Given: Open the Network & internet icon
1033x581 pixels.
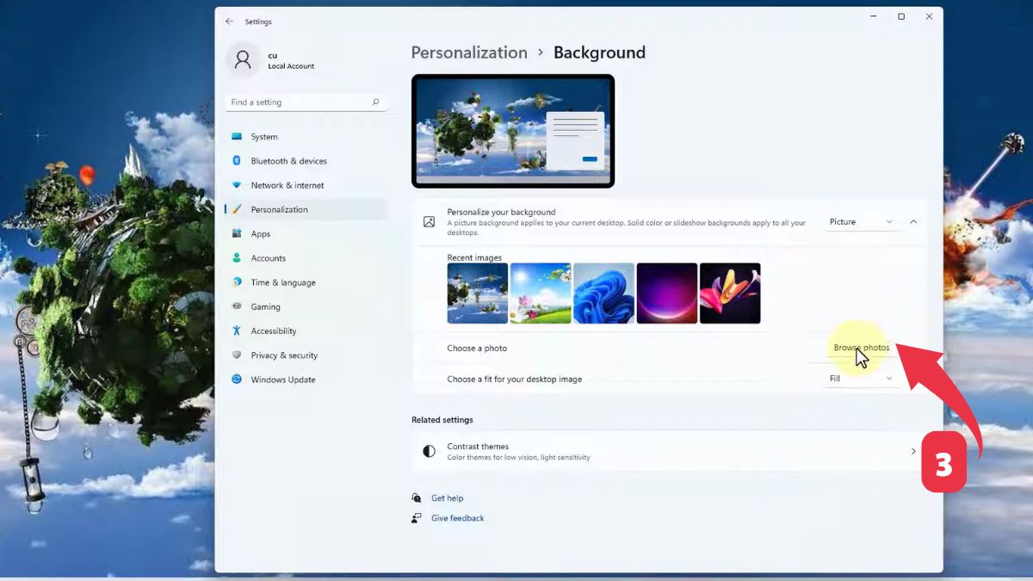Looking at the screenshot, I should pyautogui.click(x=236, y=185).
